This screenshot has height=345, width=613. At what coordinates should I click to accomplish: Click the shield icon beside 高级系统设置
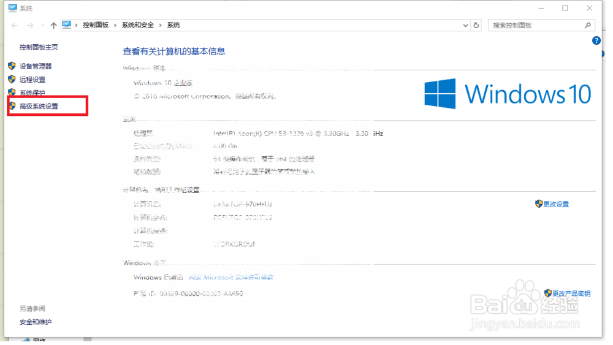tap(12, 107)
